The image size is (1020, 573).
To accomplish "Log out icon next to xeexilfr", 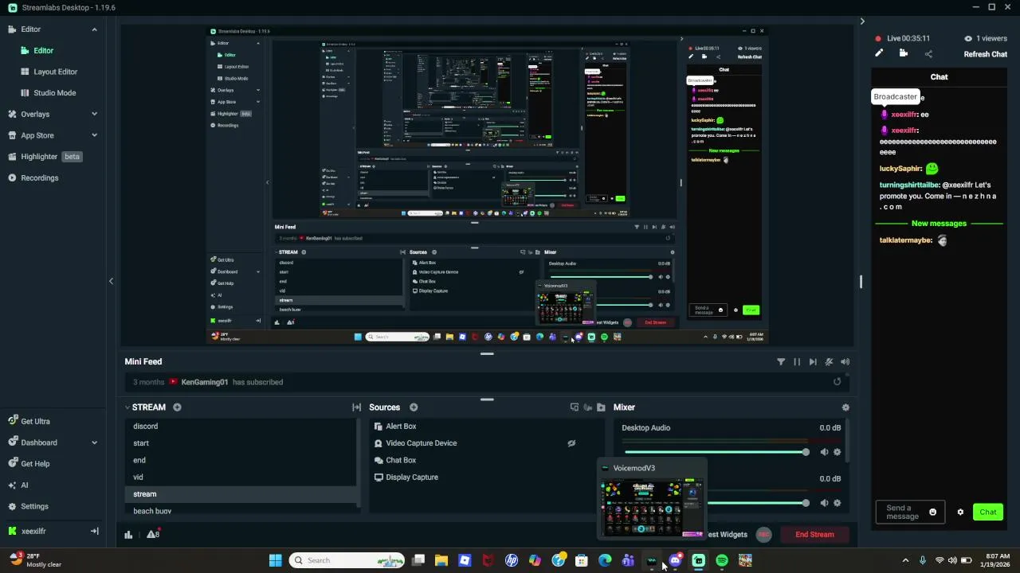I will [94, 531].
